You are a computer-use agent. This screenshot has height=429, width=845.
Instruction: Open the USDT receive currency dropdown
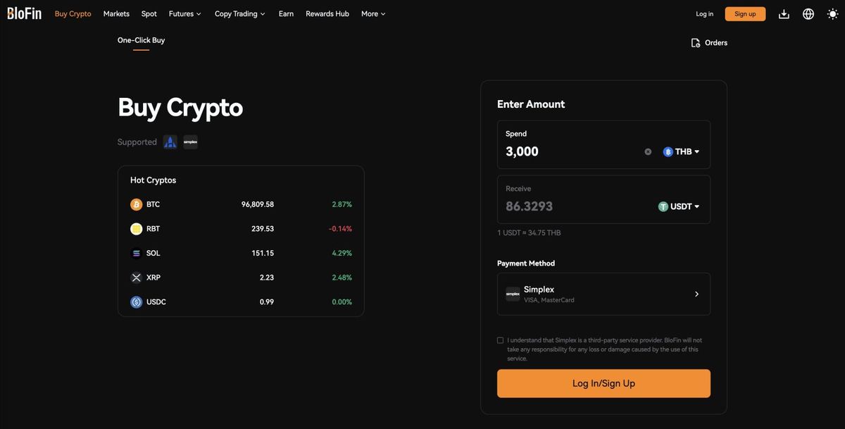pos(679,206)
